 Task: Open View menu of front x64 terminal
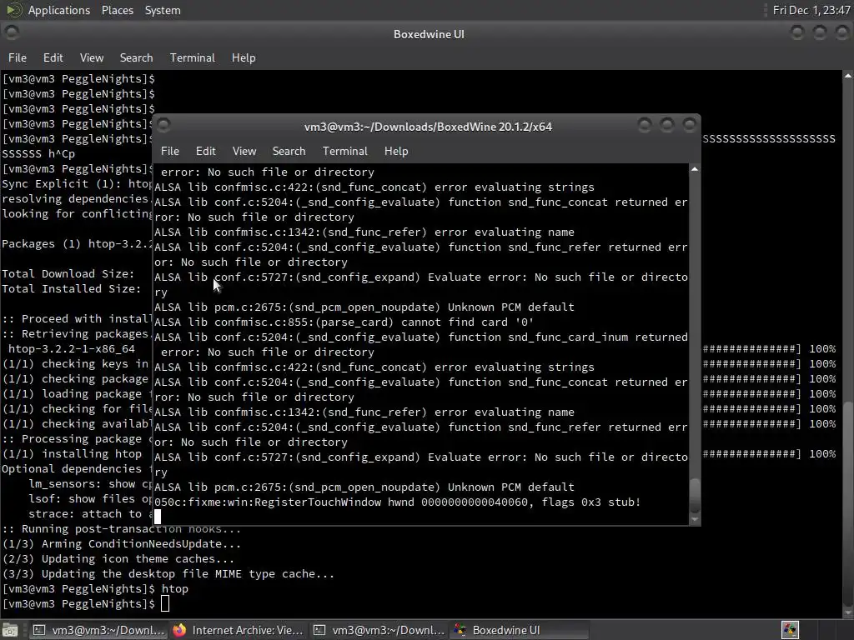pos(244,151)
